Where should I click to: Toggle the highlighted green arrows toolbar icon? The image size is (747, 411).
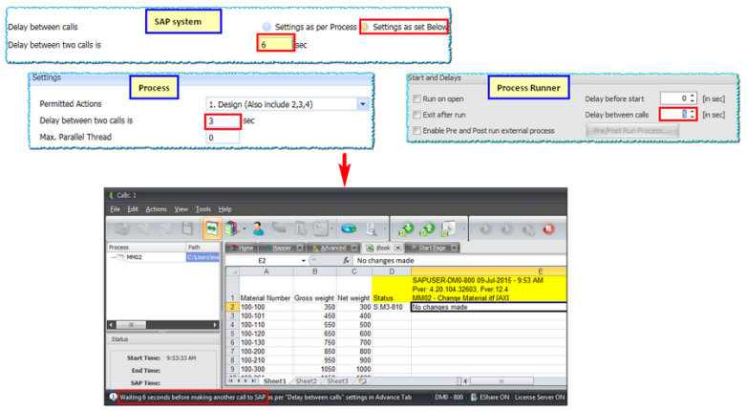pyautogui.click(x=212, y=228)
